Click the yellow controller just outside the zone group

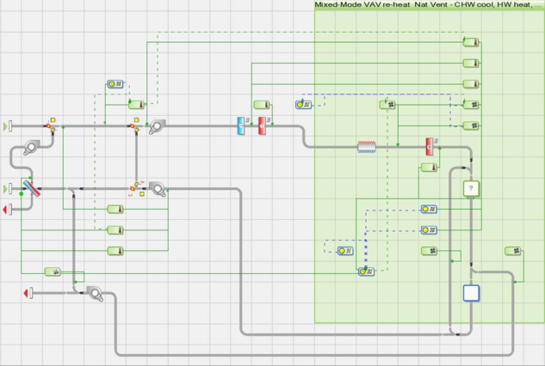[304, 105]
